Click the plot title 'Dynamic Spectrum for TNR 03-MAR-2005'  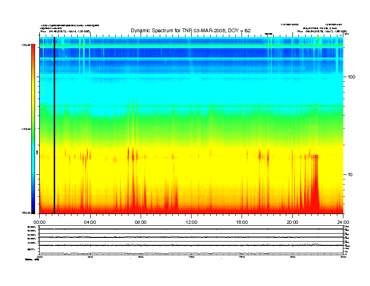tap(191, 30)
